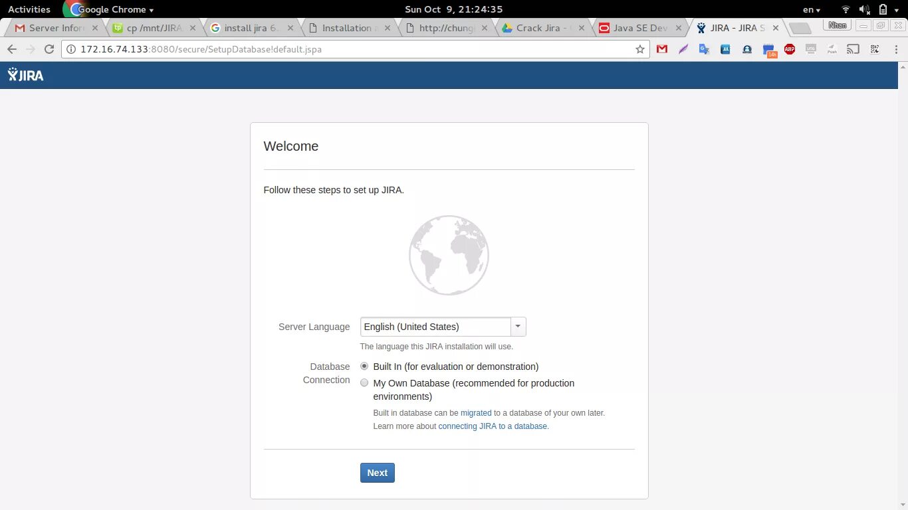Click the muted volume icon
The image size is (908, 510).
pos(864,9)
